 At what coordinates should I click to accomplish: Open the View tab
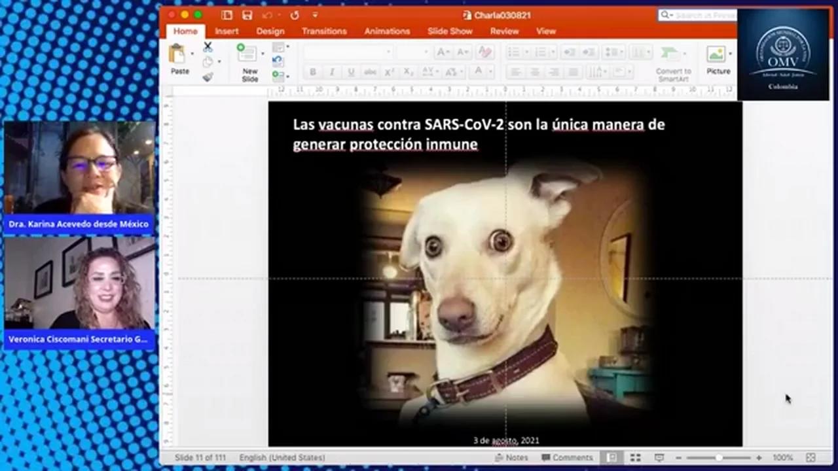point(545,31)
